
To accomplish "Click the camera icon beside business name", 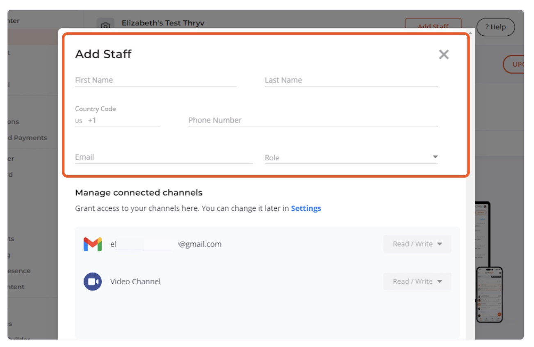I will click(105, 25).
